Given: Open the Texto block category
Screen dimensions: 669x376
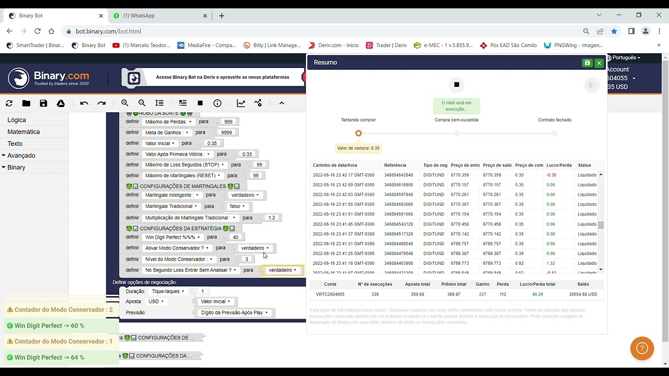Looking at the screenshot, I should click(x=15, y=144).
